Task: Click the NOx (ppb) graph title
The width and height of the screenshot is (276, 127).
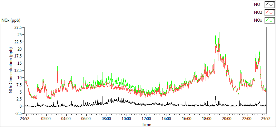Action: tap(11, 20)
